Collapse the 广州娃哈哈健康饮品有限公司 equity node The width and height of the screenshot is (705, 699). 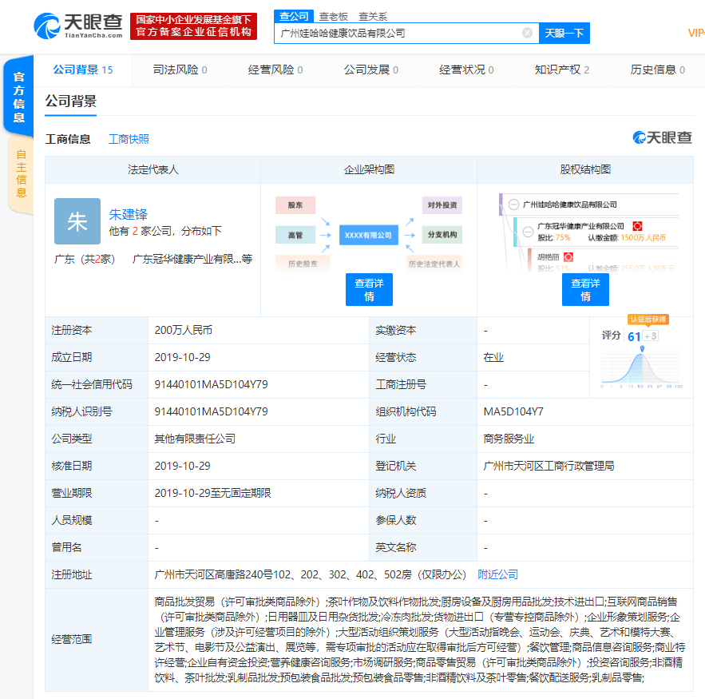pos(514,205)
